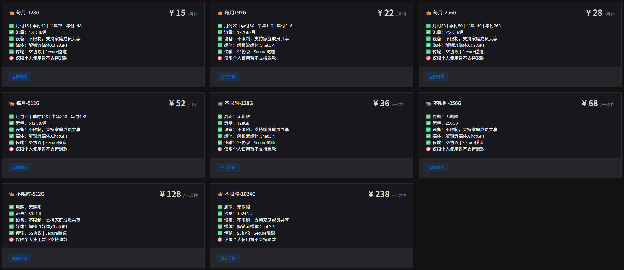Click the ¥ 22 /月付 price

tap(392, 13)
